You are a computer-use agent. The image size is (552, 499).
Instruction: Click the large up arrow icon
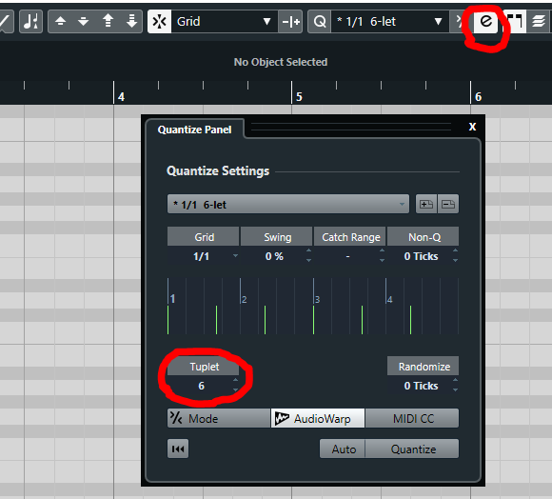108,21
